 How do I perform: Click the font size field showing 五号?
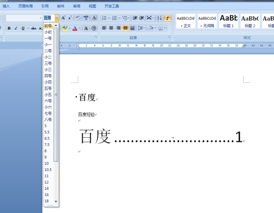(49, 18)
